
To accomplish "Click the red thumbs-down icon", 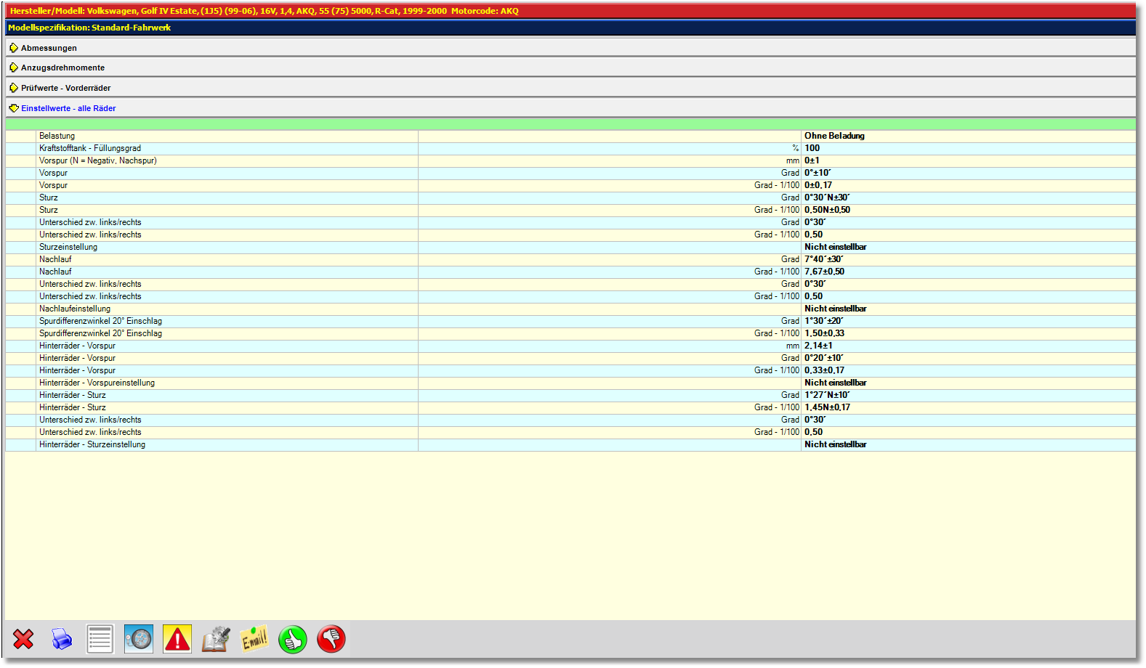I will click(x=331, y=639).
